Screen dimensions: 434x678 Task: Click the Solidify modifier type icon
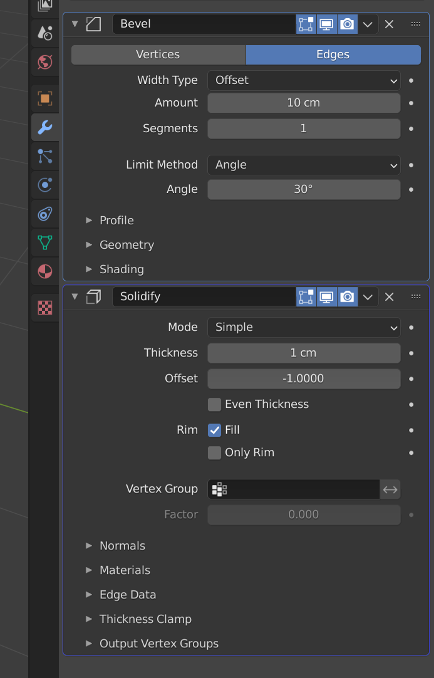point(93,296)
